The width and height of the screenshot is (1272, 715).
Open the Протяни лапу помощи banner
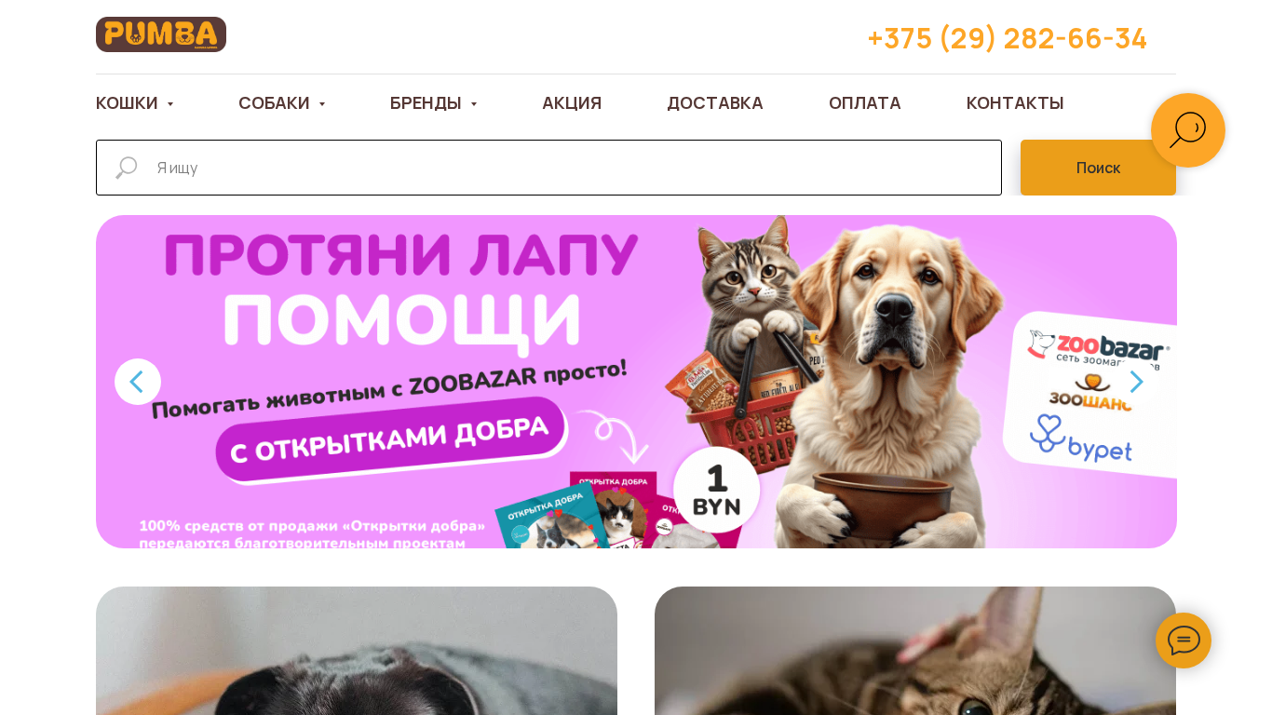click(636, 382)
